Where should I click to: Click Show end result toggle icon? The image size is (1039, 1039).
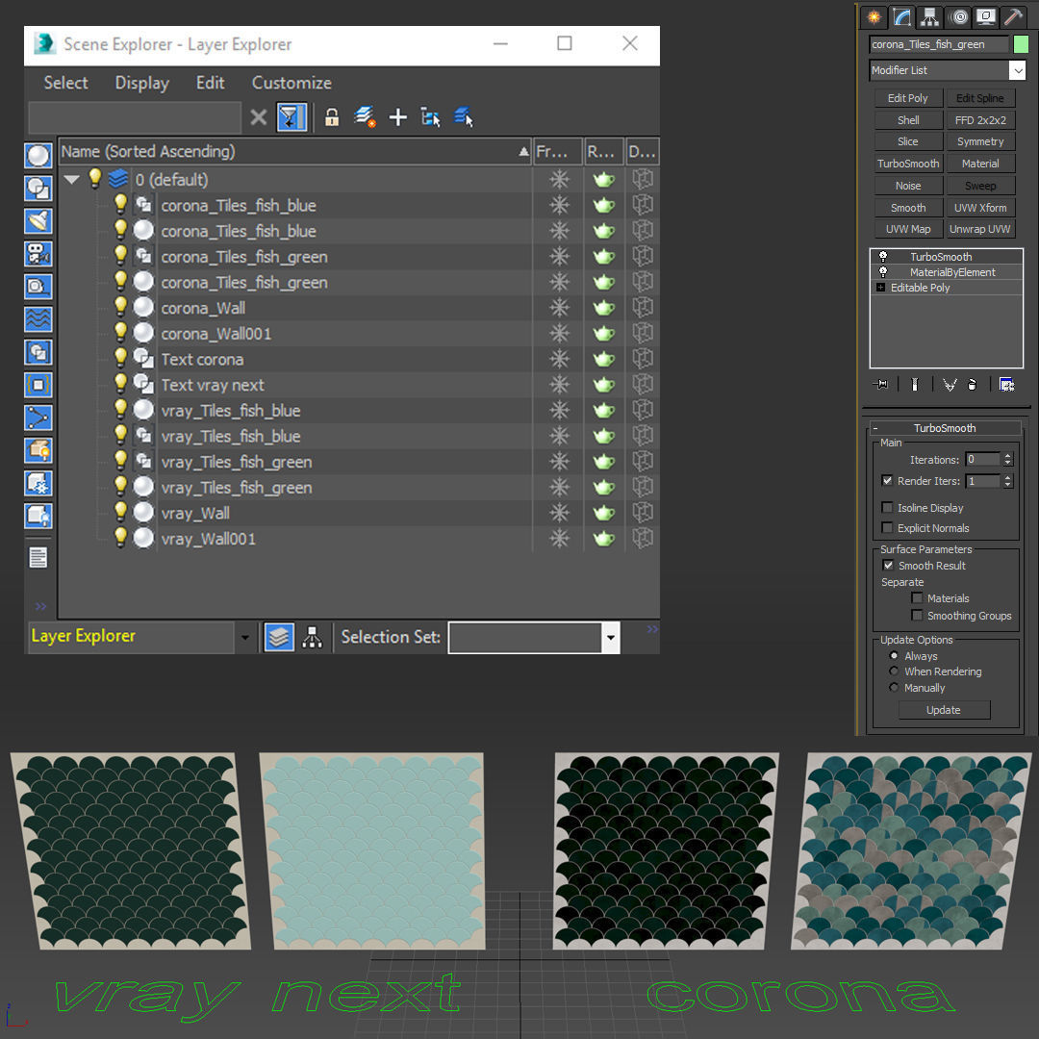click(x=915, y=384)
